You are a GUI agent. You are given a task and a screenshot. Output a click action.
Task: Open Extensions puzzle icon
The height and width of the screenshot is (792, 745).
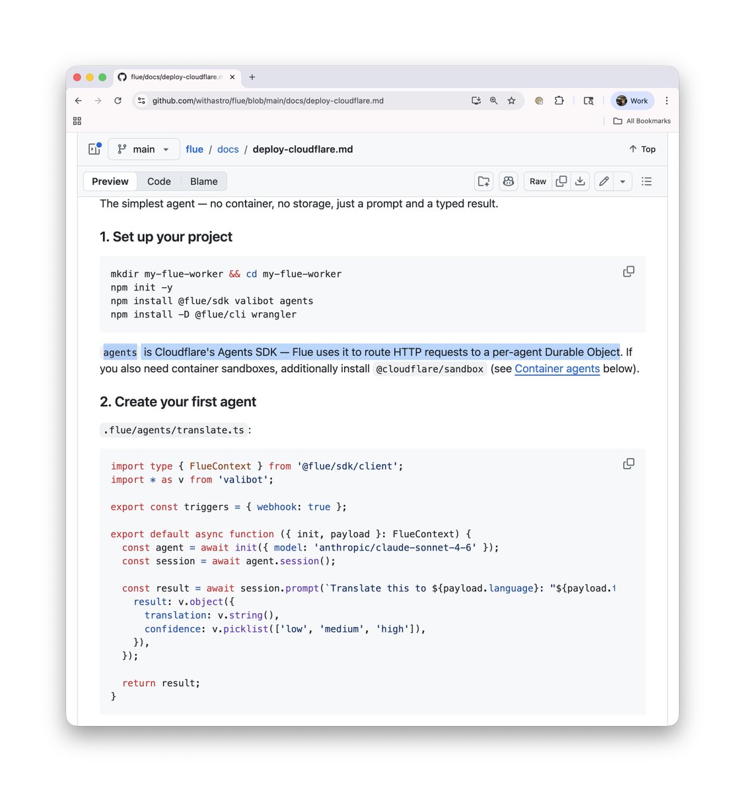tap(559, 101)
